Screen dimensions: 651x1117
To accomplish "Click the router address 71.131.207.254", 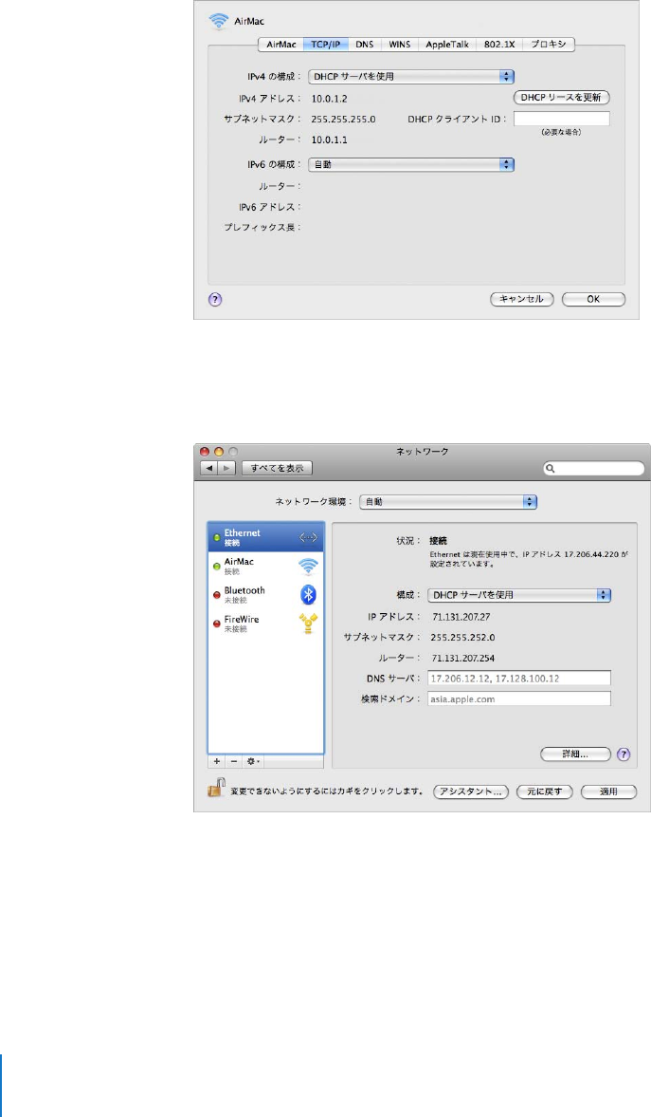I will coord(464,659).
